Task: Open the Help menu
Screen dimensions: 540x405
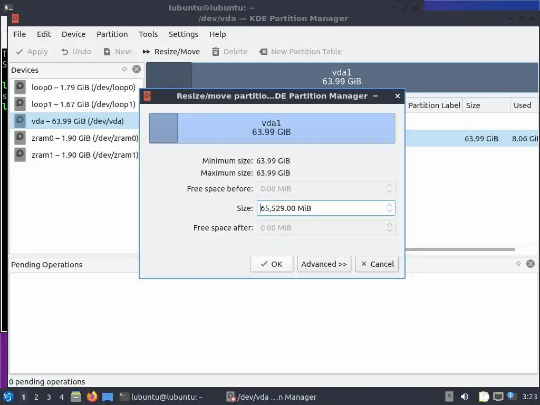Action: click(x=217, y=34)
